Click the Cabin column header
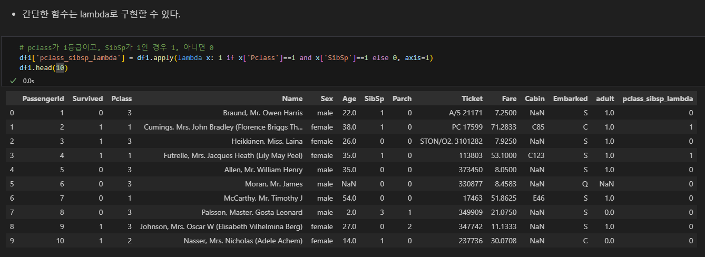705x257 pixels. coord(535,98)
